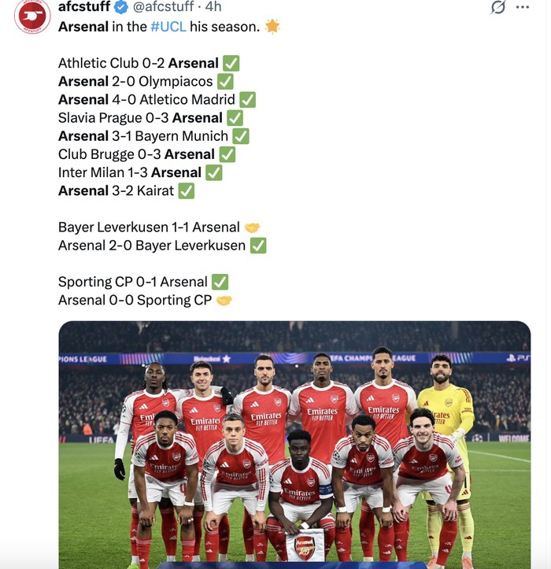Click the afcstuff display name
551x569 pixels.
[83, 7]
